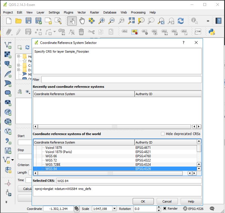Open layer visibility eye dropdown
The image size is (225, 213).
coord(28,92)
